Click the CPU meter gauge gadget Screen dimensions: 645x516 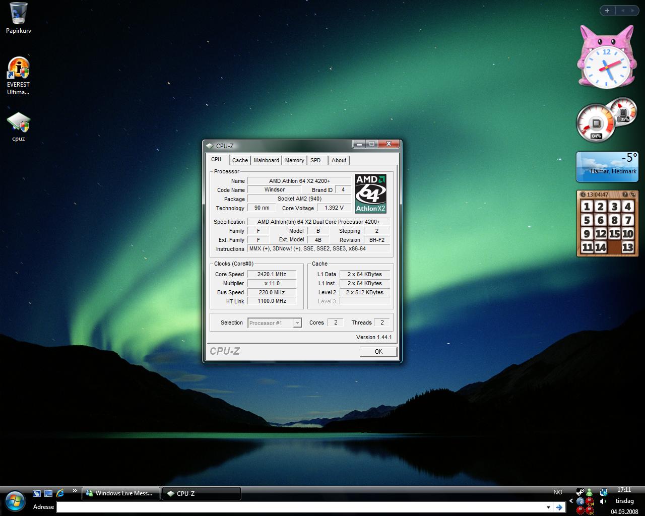click(x=596, y=123)
